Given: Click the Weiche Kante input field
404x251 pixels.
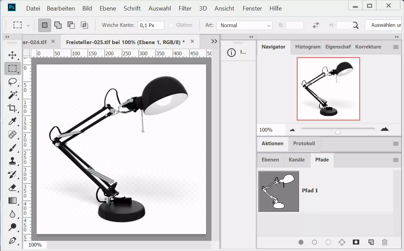Looking at the screenshot, I should 151,25.
